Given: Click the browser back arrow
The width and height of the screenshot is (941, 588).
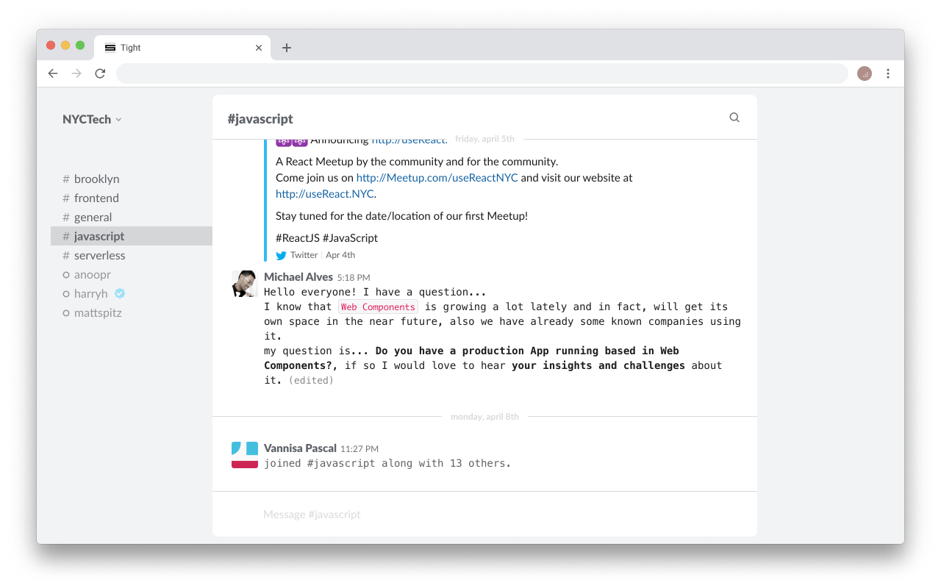Looking at the screenshot, I should pyautogui.click(x=52, y=73).
